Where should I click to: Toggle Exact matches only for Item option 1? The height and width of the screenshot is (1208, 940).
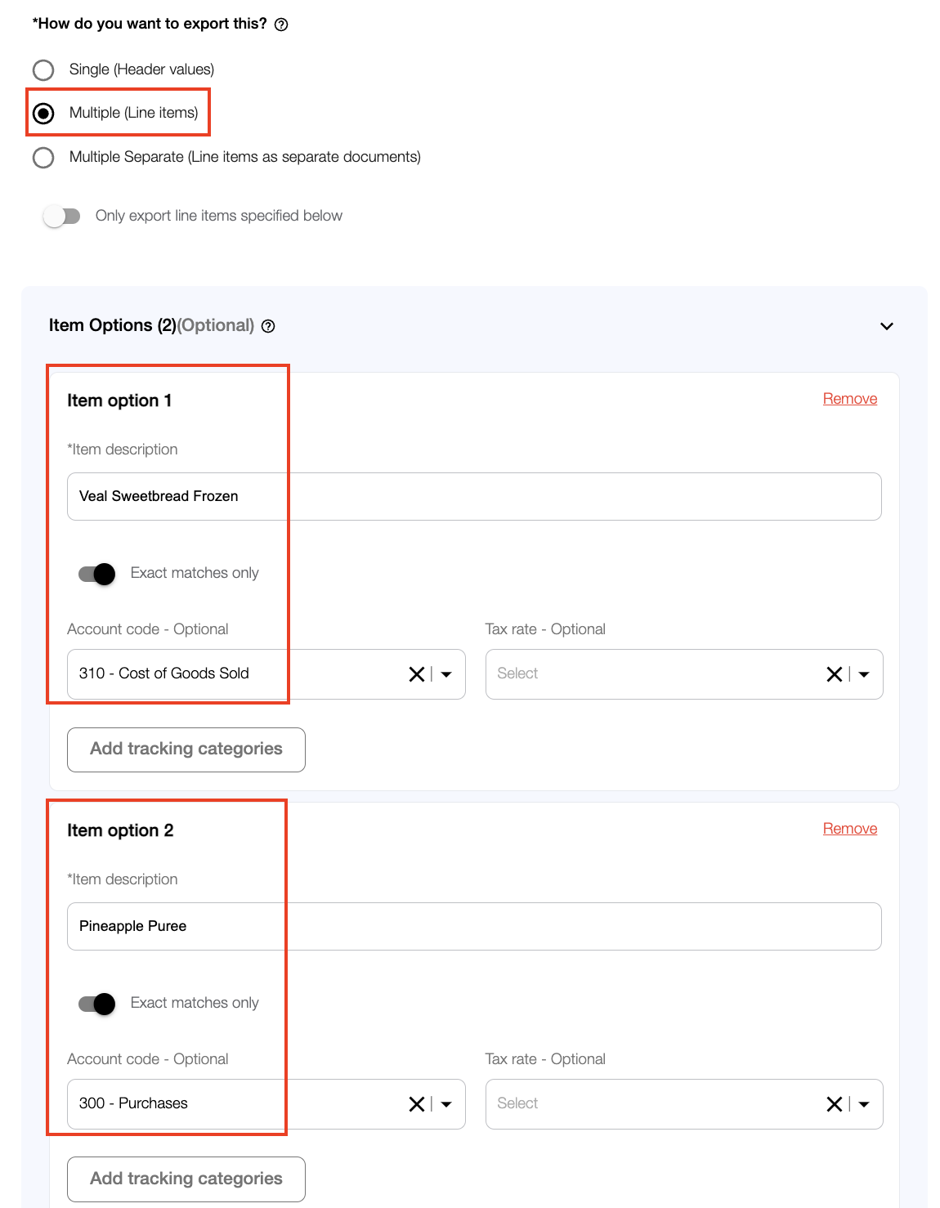(x=97, y=574)
